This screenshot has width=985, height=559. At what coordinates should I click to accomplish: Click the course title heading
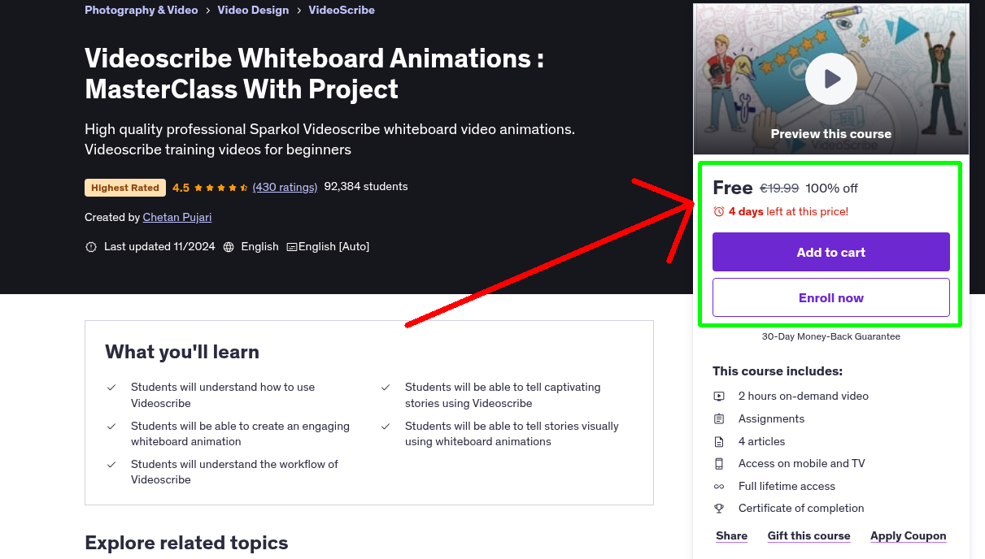(315, 73)
